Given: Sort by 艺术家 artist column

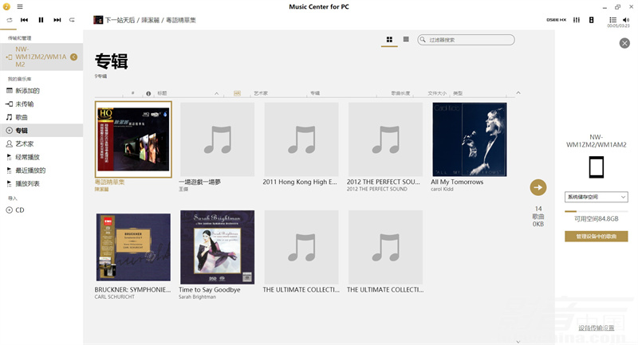Looking at the screenshot, I should tap(261, 93).
